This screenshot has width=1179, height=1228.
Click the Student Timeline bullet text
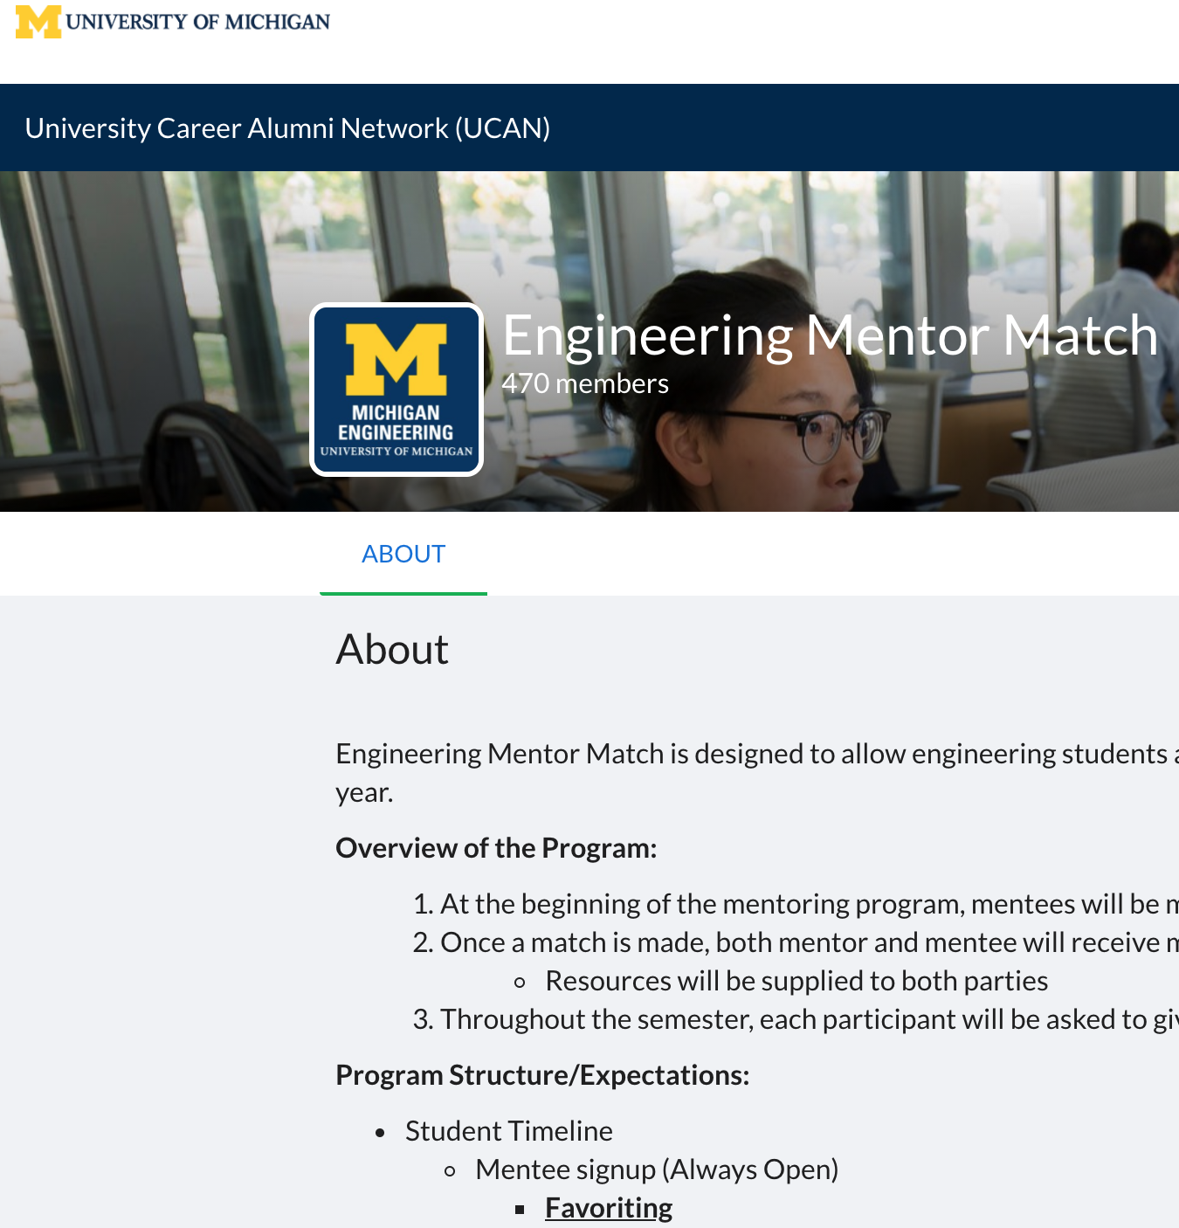pyautogui.click(x=509, y=1131)
